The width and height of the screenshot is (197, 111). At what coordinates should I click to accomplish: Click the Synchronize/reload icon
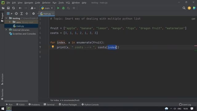tap(14, 8)
